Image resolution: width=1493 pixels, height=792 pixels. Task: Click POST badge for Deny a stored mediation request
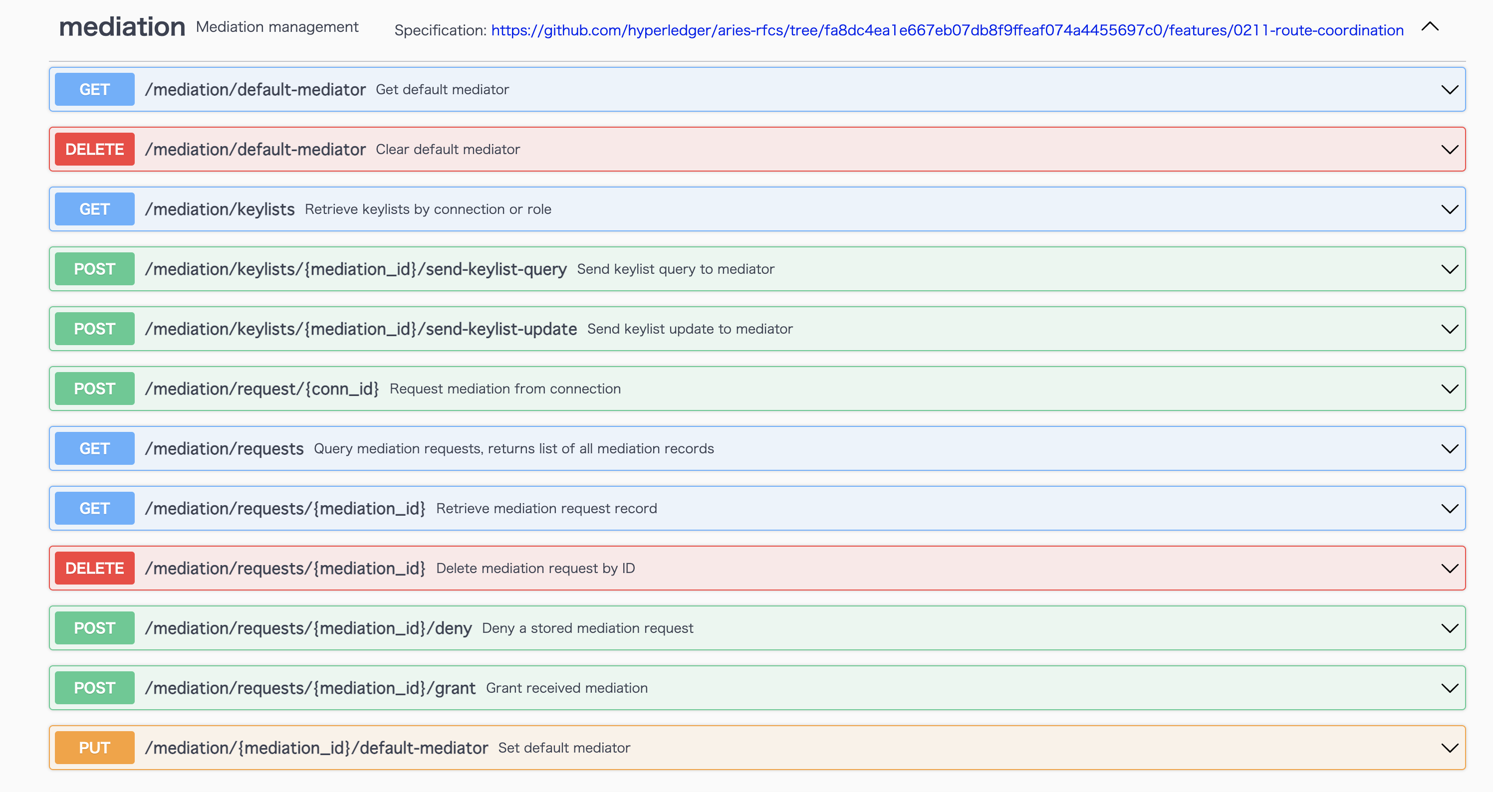tap(94, 628)
